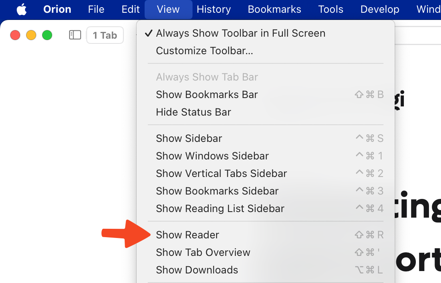Open the File menu
The height and width of the screenshot is (283, 441).
click(96, 9)
